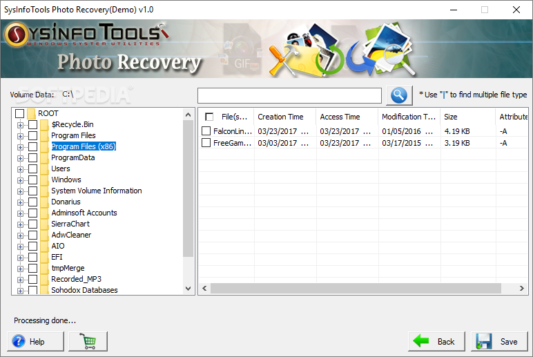Select the 4.19 KB size cell
The width and height of the screenshot is (533, 357).
coord(457,131)
